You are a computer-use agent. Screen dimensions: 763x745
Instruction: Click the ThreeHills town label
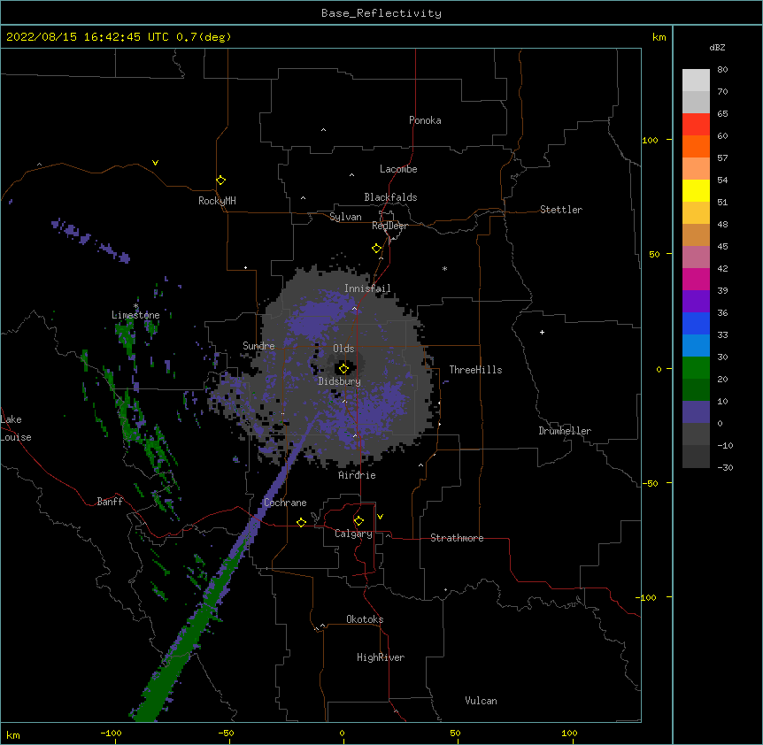(475, 370)
